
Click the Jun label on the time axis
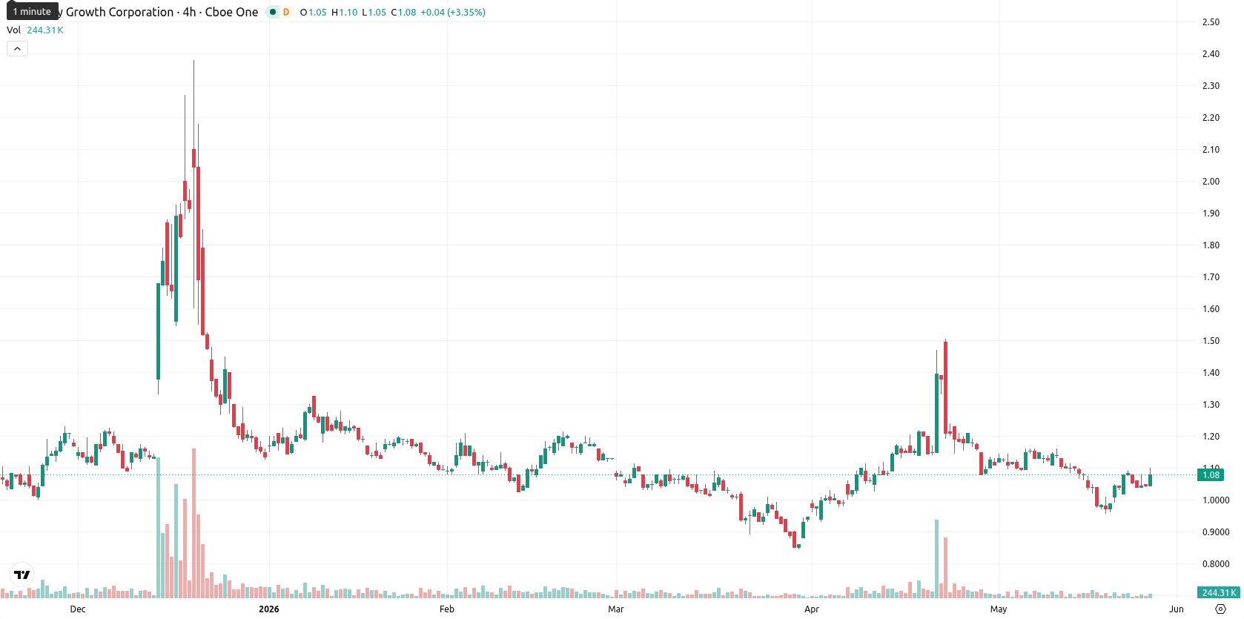1177,609
